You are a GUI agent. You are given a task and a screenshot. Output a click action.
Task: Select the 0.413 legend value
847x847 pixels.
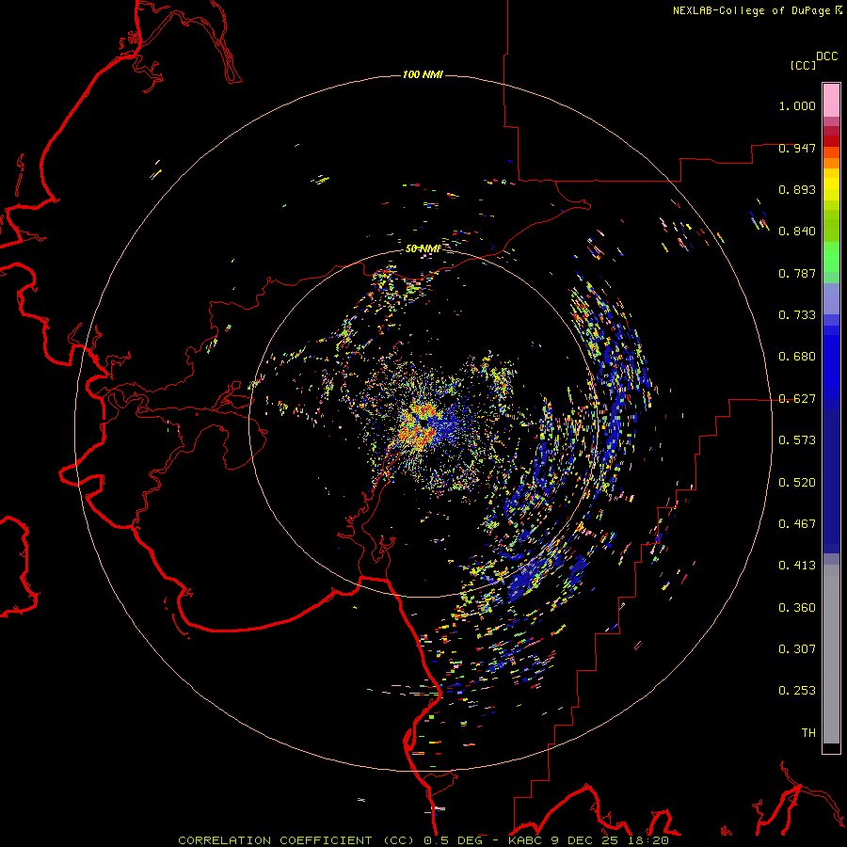click(x=797, y=566)
